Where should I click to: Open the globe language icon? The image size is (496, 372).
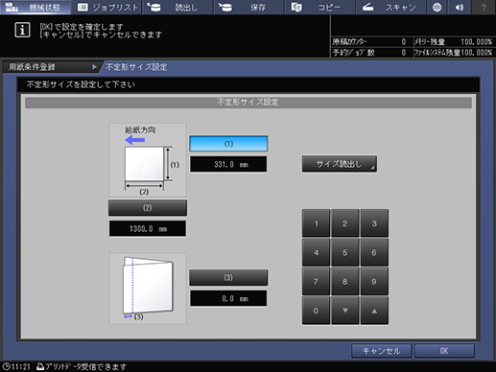pos(437,7)
